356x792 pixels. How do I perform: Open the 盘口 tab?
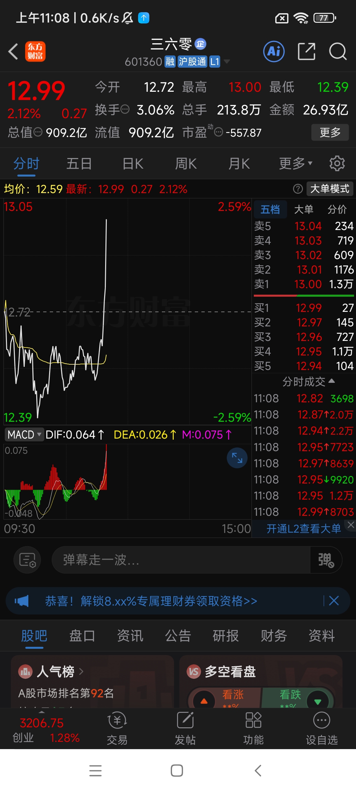pyautogui.click(x=82, y=636)
